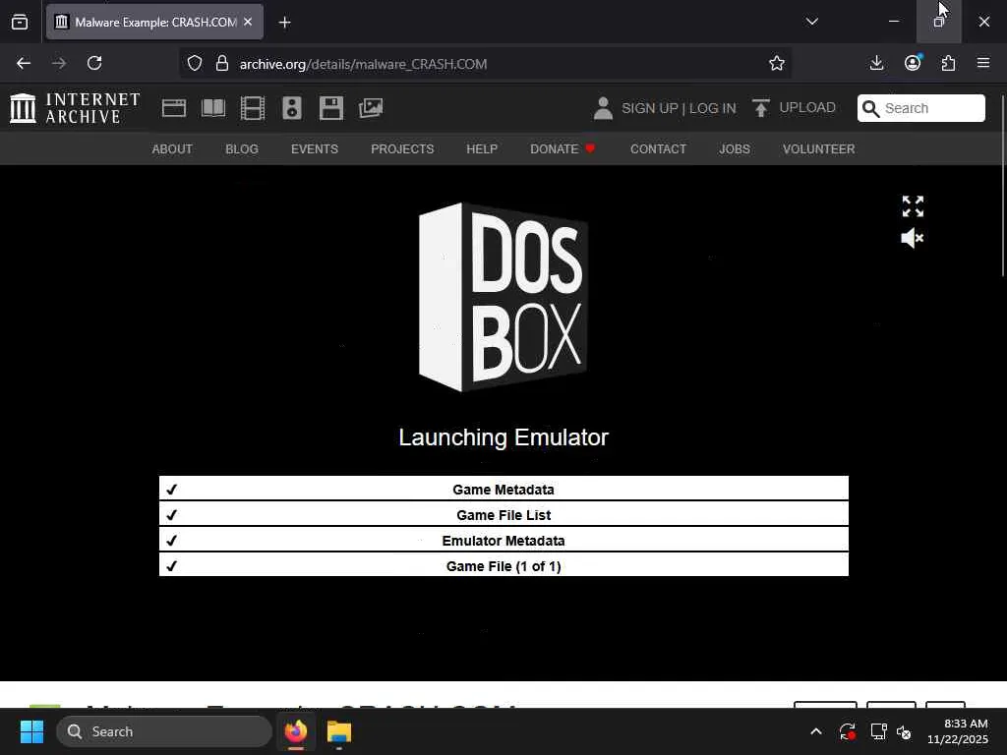Open Firefox account icon
The width and height of the screenshot is (1007, 755).
tap(913, 63)
